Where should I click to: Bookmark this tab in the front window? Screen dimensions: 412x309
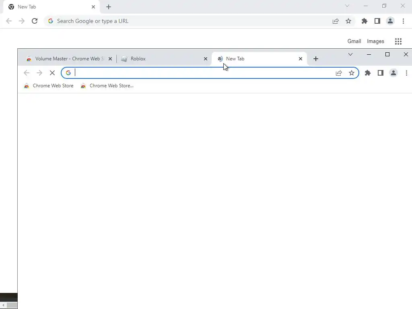click(x=352, y=73)
